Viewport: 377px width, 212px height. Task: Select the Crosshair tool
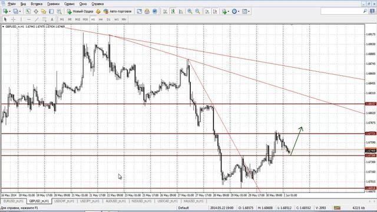click(13, 19)
